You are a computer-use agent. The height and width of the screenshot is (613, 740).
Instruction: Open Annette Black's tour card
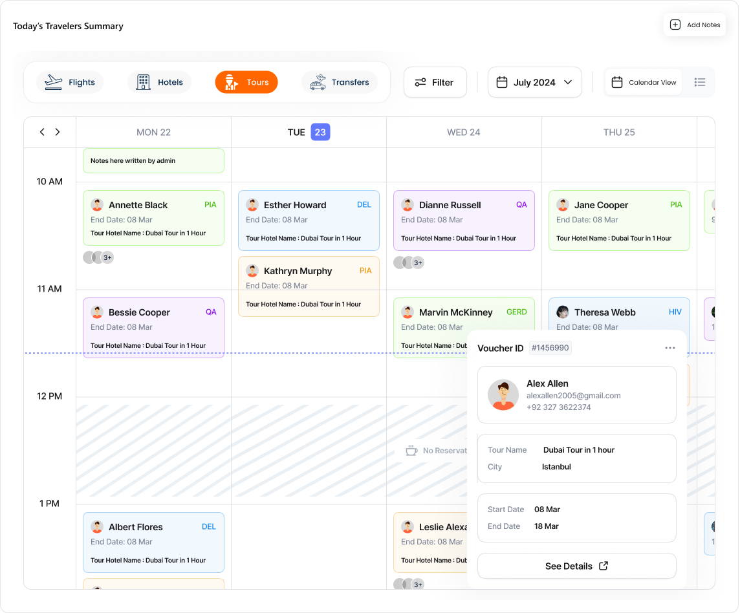pyautogui.click(x=153, y=218)
